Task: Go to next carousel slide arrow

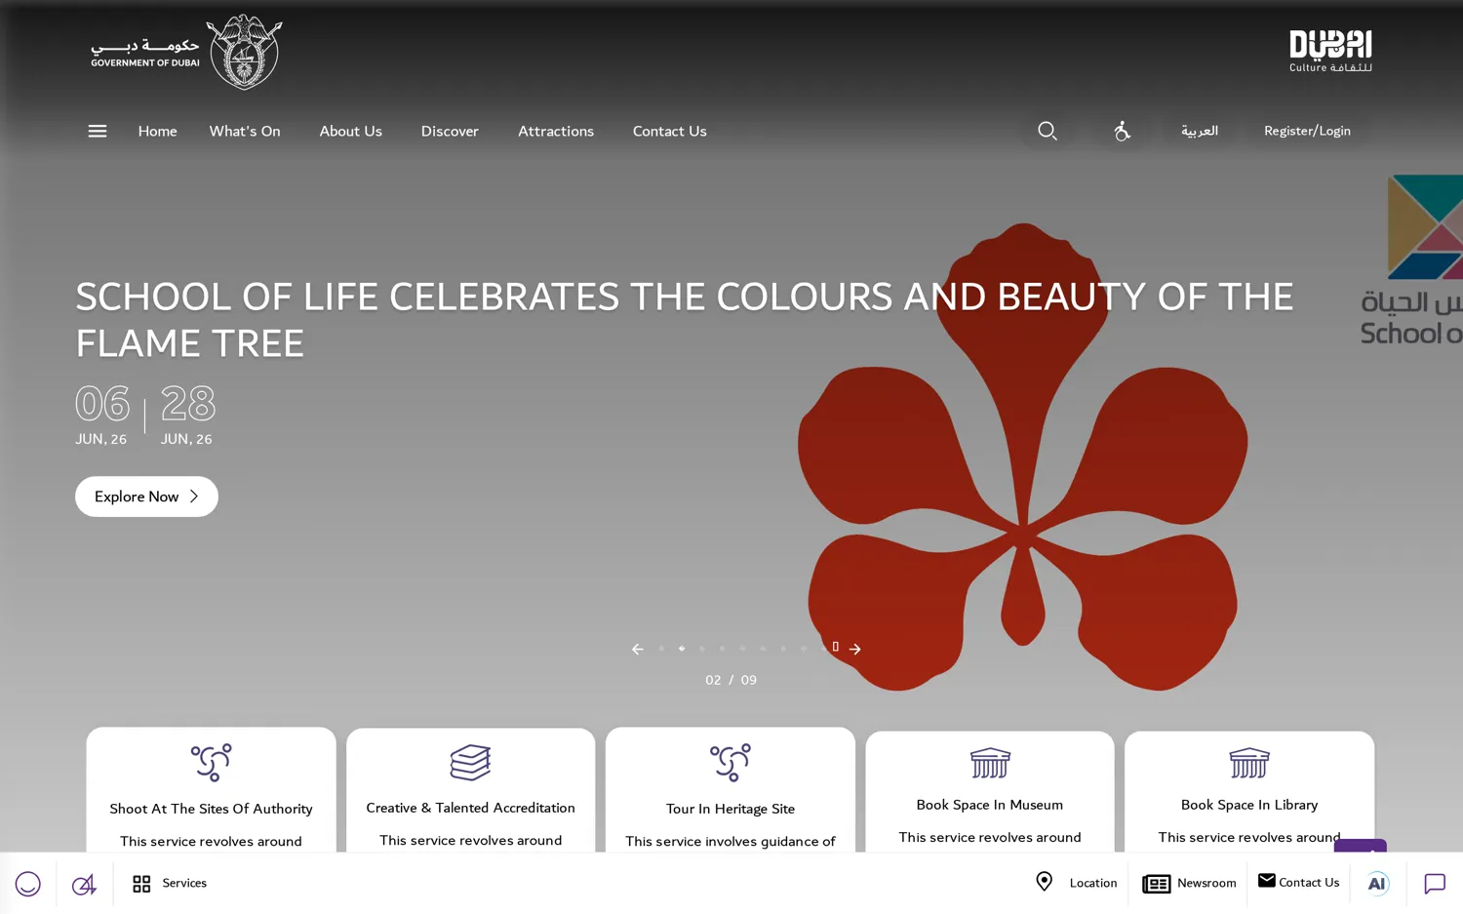Action: 855,650
